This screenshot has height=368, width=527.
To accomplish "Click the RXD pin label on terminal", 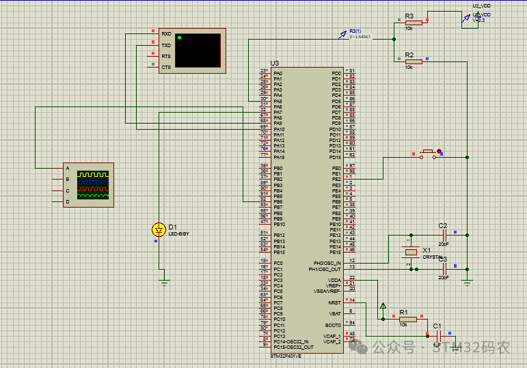I will click(166, 34).
